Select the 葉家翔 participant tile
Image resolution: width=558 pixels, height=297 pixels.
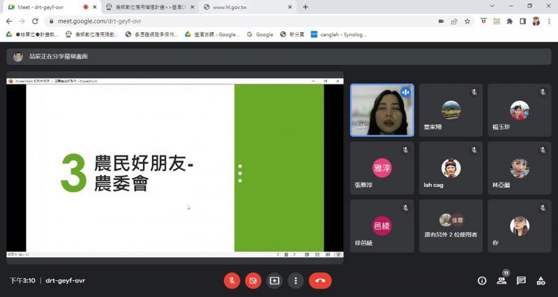point(451,110)
